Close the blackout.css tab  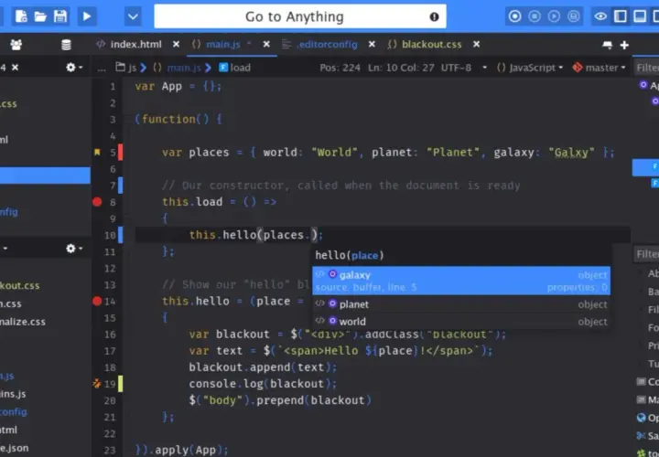coord(476,44)
